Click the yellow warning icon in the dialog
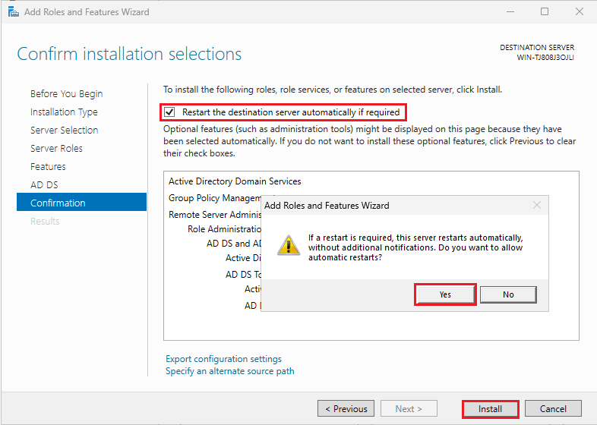Screen dimensions: 597x425 [x=289, y=245]
